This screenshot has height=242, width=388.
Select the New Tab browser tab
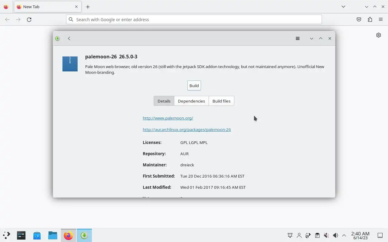point(48,7)
